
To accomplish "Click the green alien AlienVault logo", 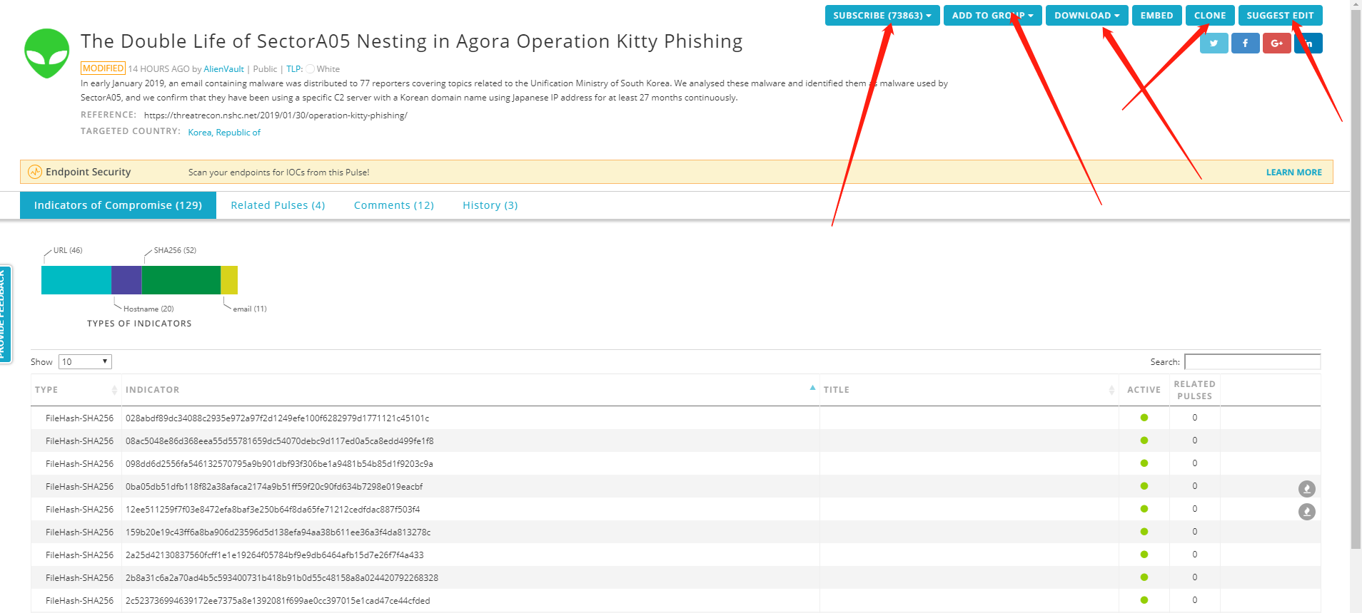I will click(x=47, y=53).
